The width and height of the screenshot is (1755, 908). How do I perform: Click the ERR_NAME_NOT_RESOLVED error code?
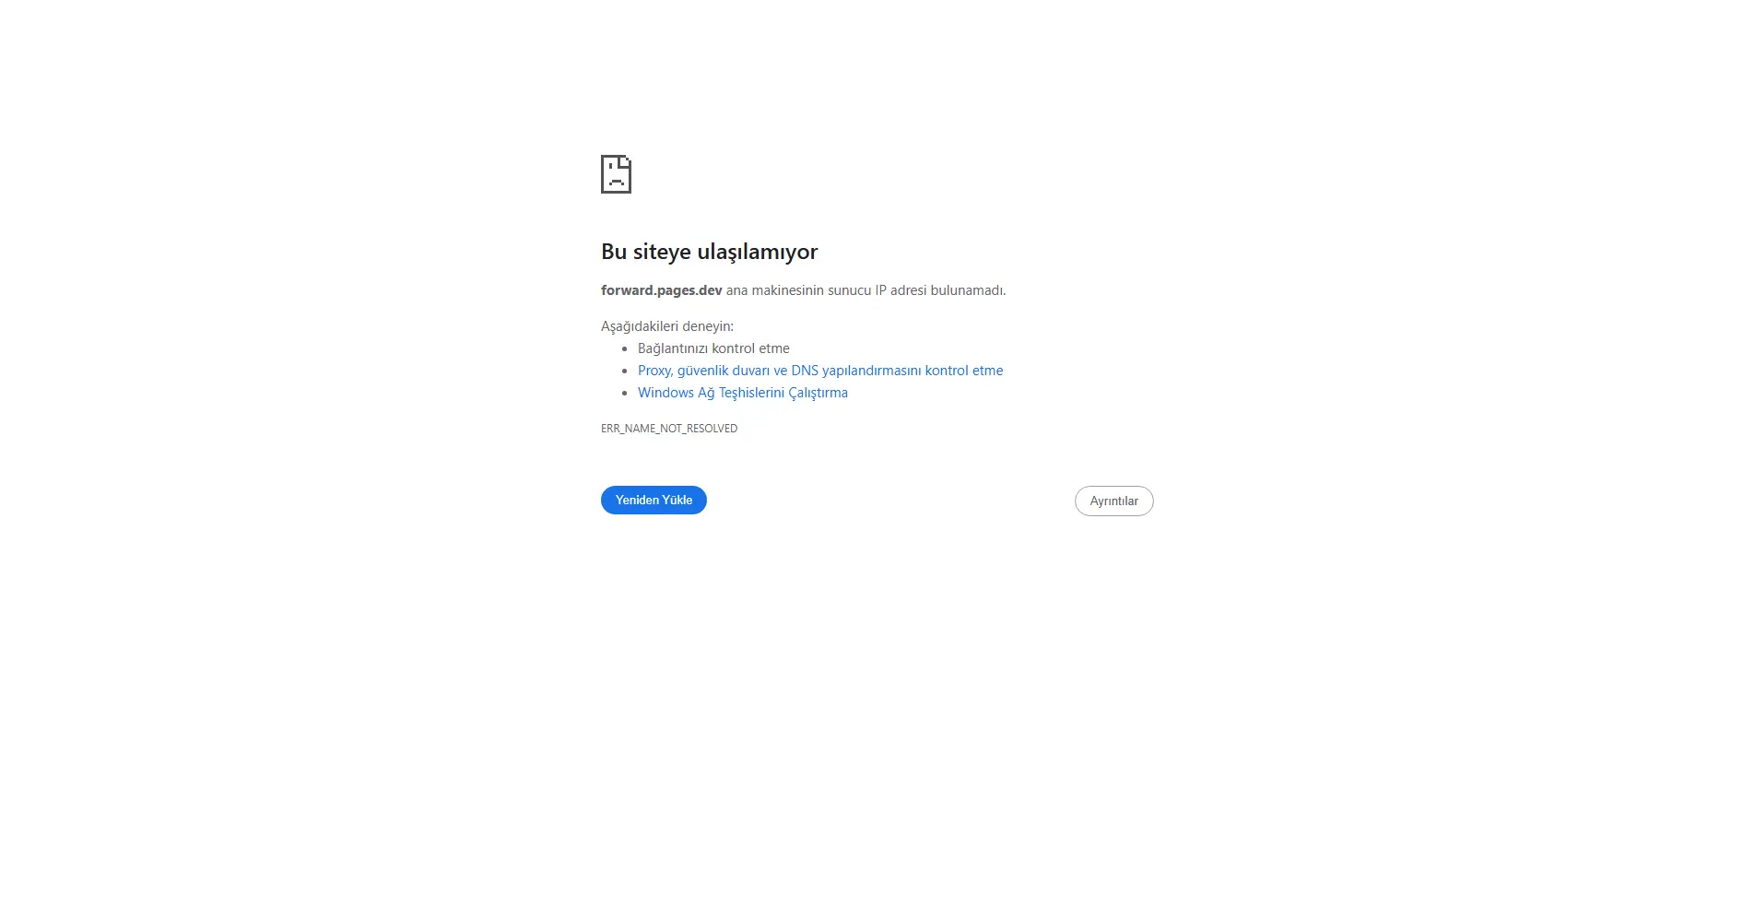pos(669,429)
